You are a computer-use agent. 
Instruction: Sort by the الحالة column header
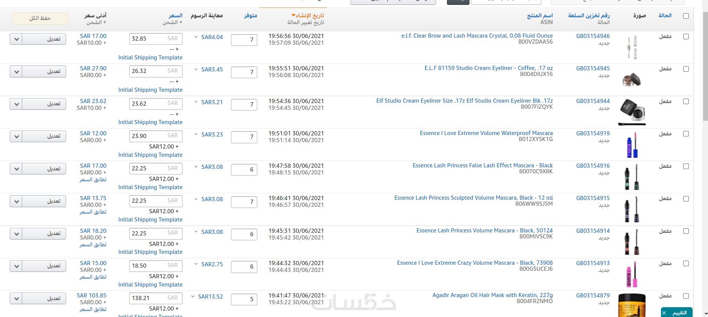tap(665, 15)
